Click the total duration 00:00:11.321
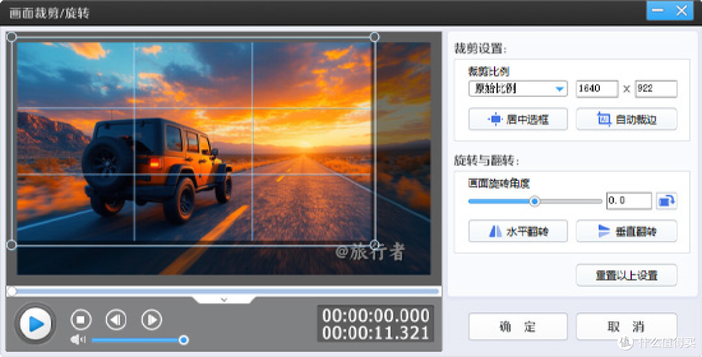Screen dimensions: 702x357 [376, 333]
